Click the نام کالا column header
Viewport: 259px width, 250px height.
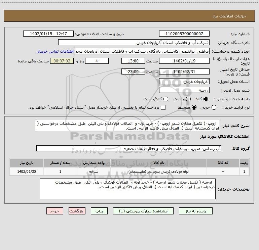[x=158, y=163]
